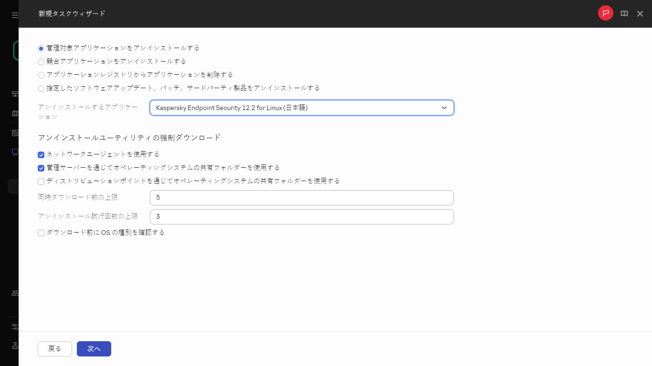Select アプリケーションレジストリからアプリケーションを削除する option
Screen dimensions: 652x366
pos(41,75)
